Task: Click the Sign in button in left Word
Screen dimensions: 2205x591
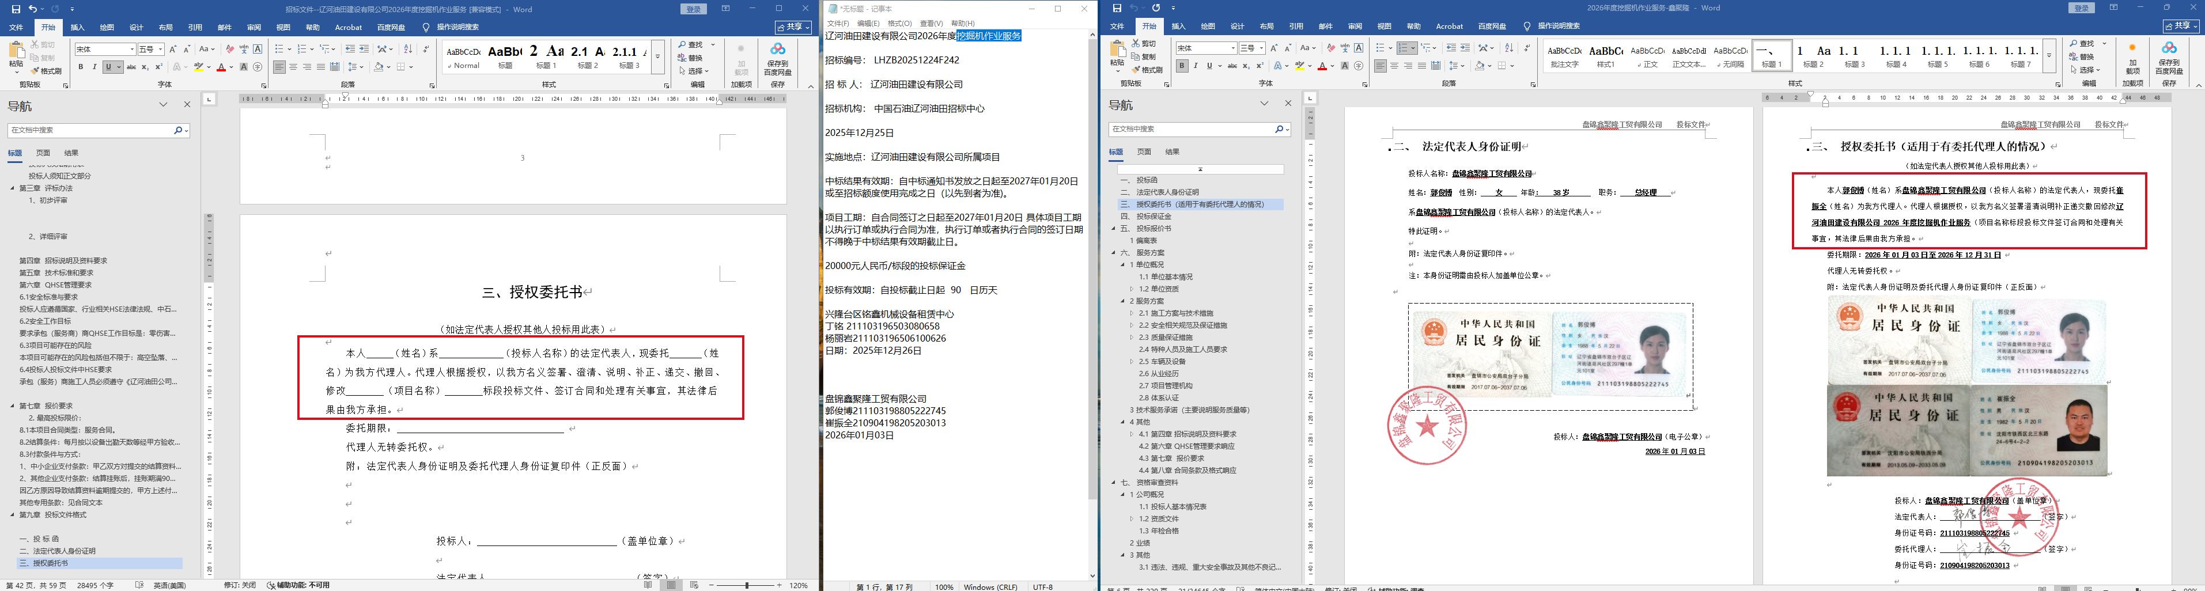Action: tap(693, 9)
